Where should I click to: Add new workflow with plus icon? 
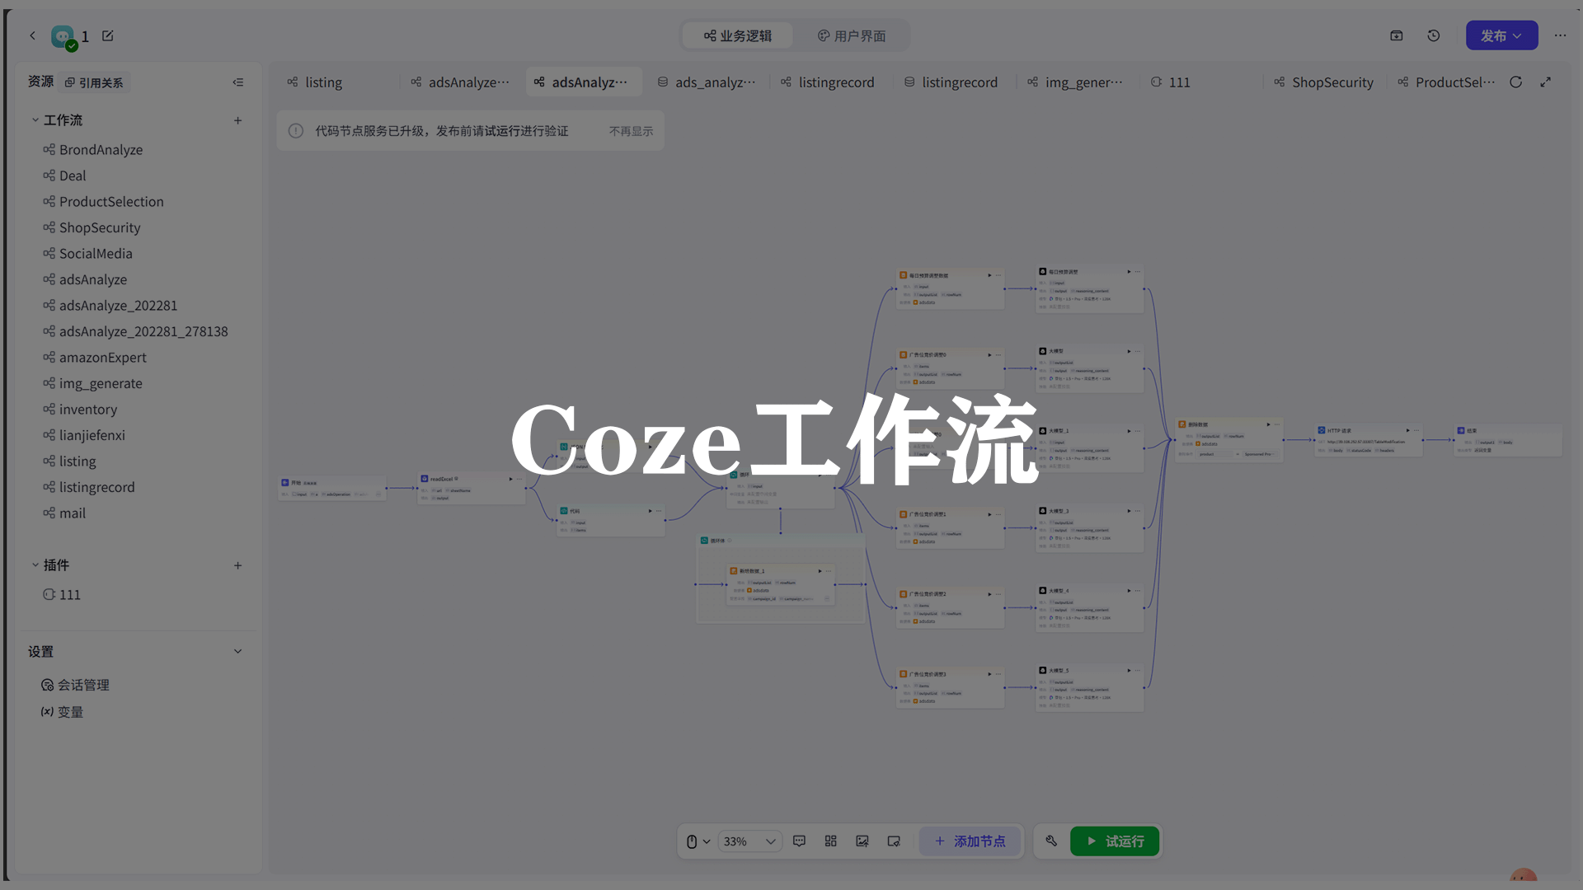pyautogui.click(x=238, y=120)
